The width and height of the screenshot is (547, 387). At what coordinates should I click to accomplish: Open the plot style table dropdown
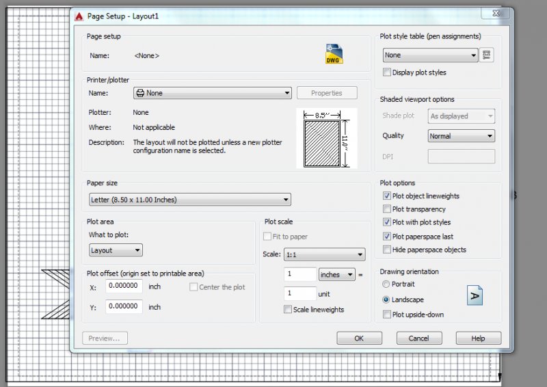(431, 55)
